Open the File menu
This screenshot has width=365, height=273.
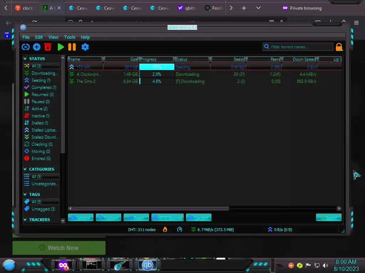tap(26, 37)
